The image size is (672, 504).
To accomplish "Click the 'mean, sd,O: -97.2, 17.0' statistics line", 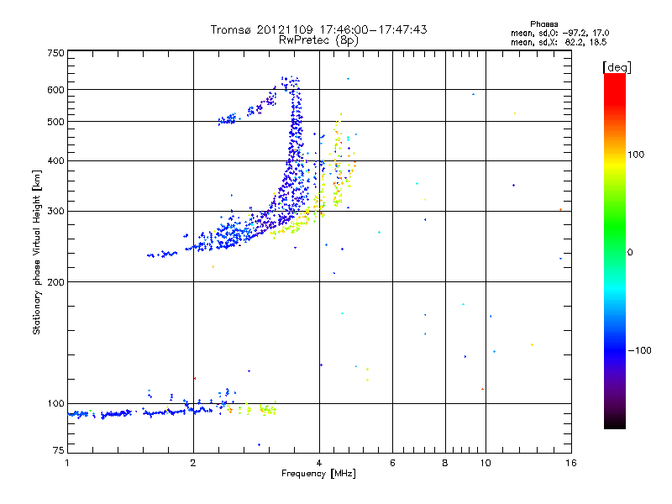I will (559, 34).
